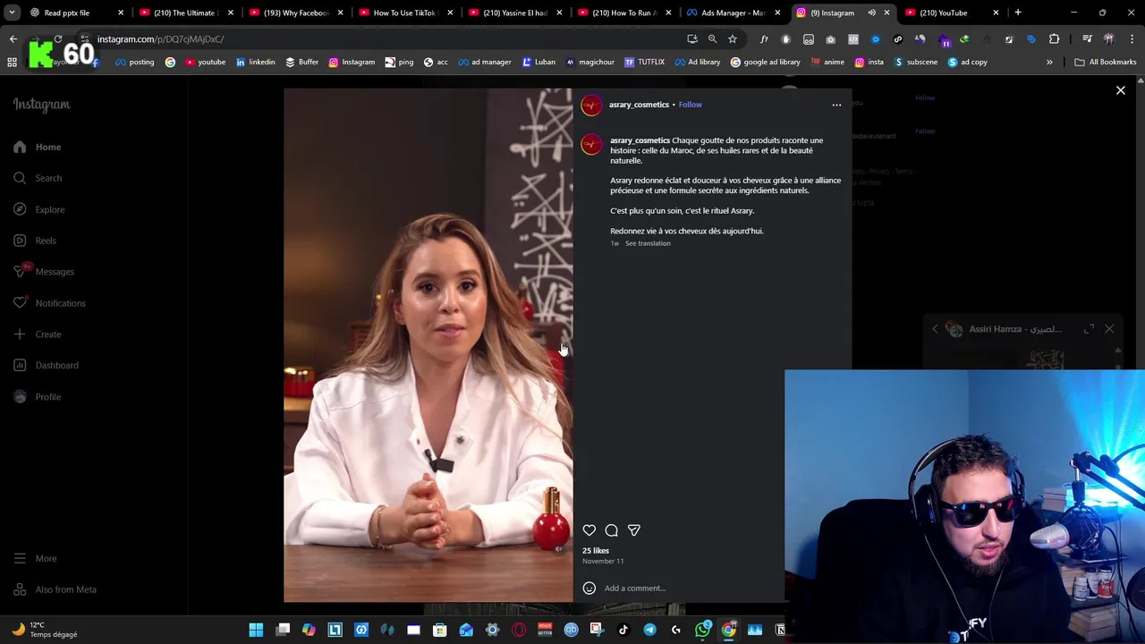The height and width of the screenshot is (644, 1145).
Task: Open the media control toolbar icon
Action: coord(1087,39)
